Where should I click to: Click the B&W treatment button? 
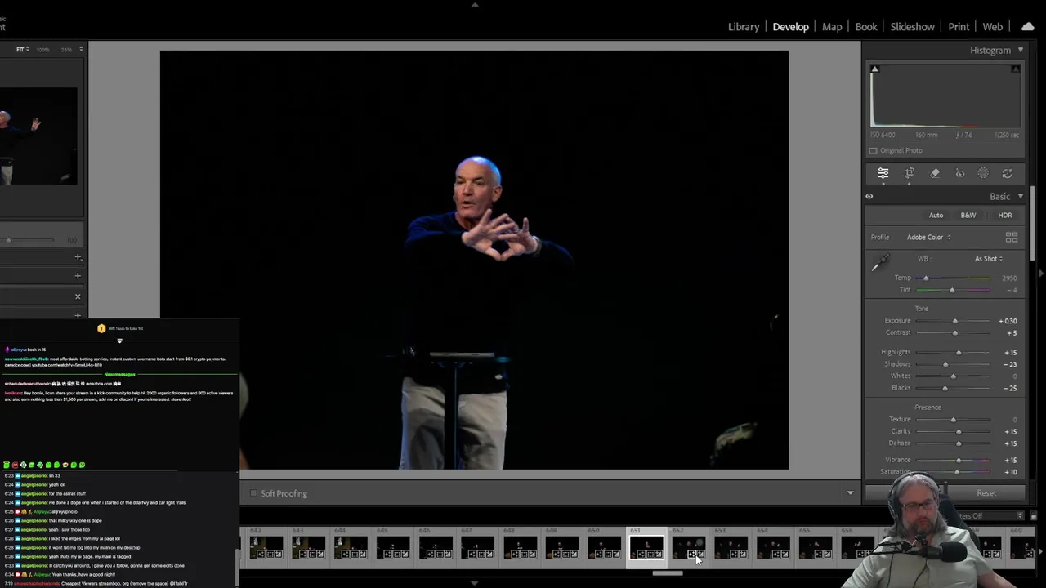tap(968, 216)
